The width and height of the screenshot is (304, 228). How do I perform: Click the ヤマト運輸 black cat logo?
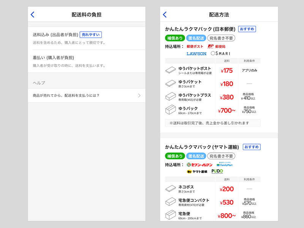(197, 172)
